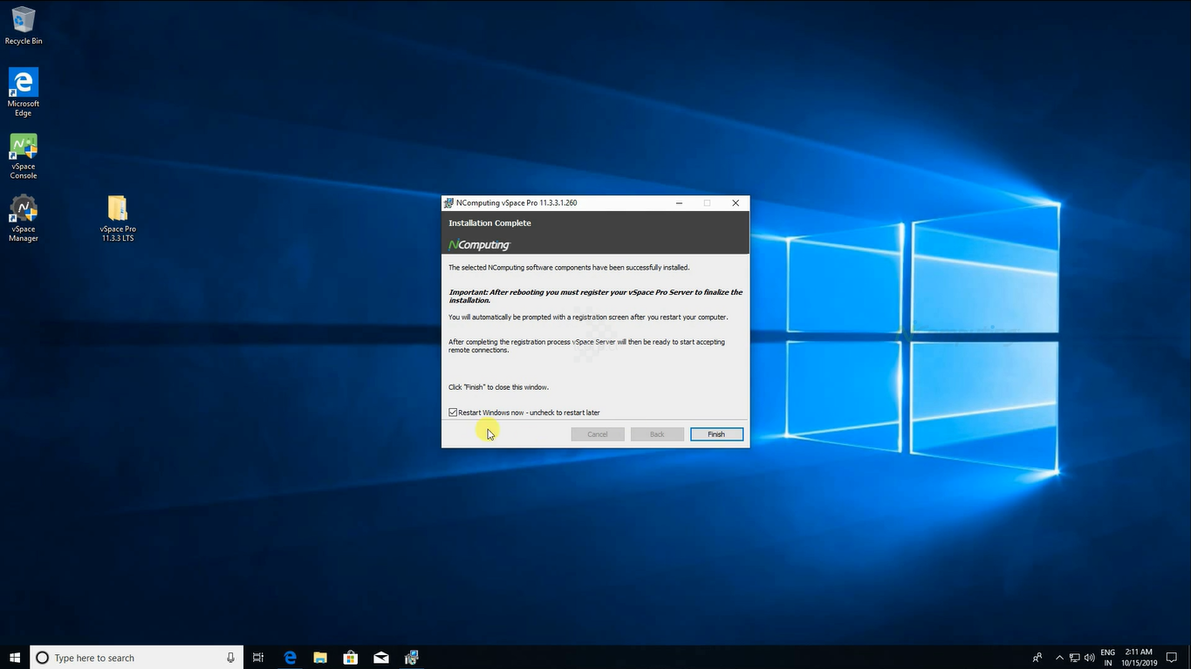
Task: Click the vSpace installer taskbar icon
Action: (412, 658)
